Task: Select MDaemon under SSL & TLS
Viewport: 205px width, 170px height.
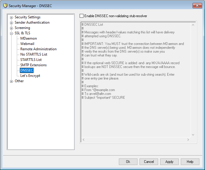Action: [x=28, y=38]
